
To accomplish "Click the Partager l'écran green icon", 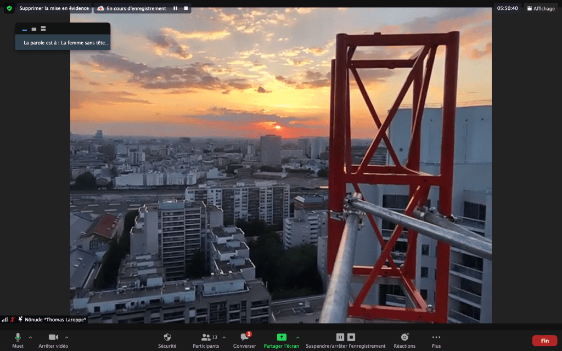I will 281,337.
